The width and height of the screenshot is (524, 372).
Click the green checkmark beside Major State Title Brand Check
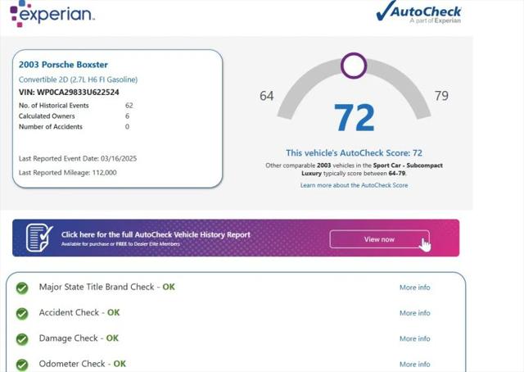click(x=22, y=288)
